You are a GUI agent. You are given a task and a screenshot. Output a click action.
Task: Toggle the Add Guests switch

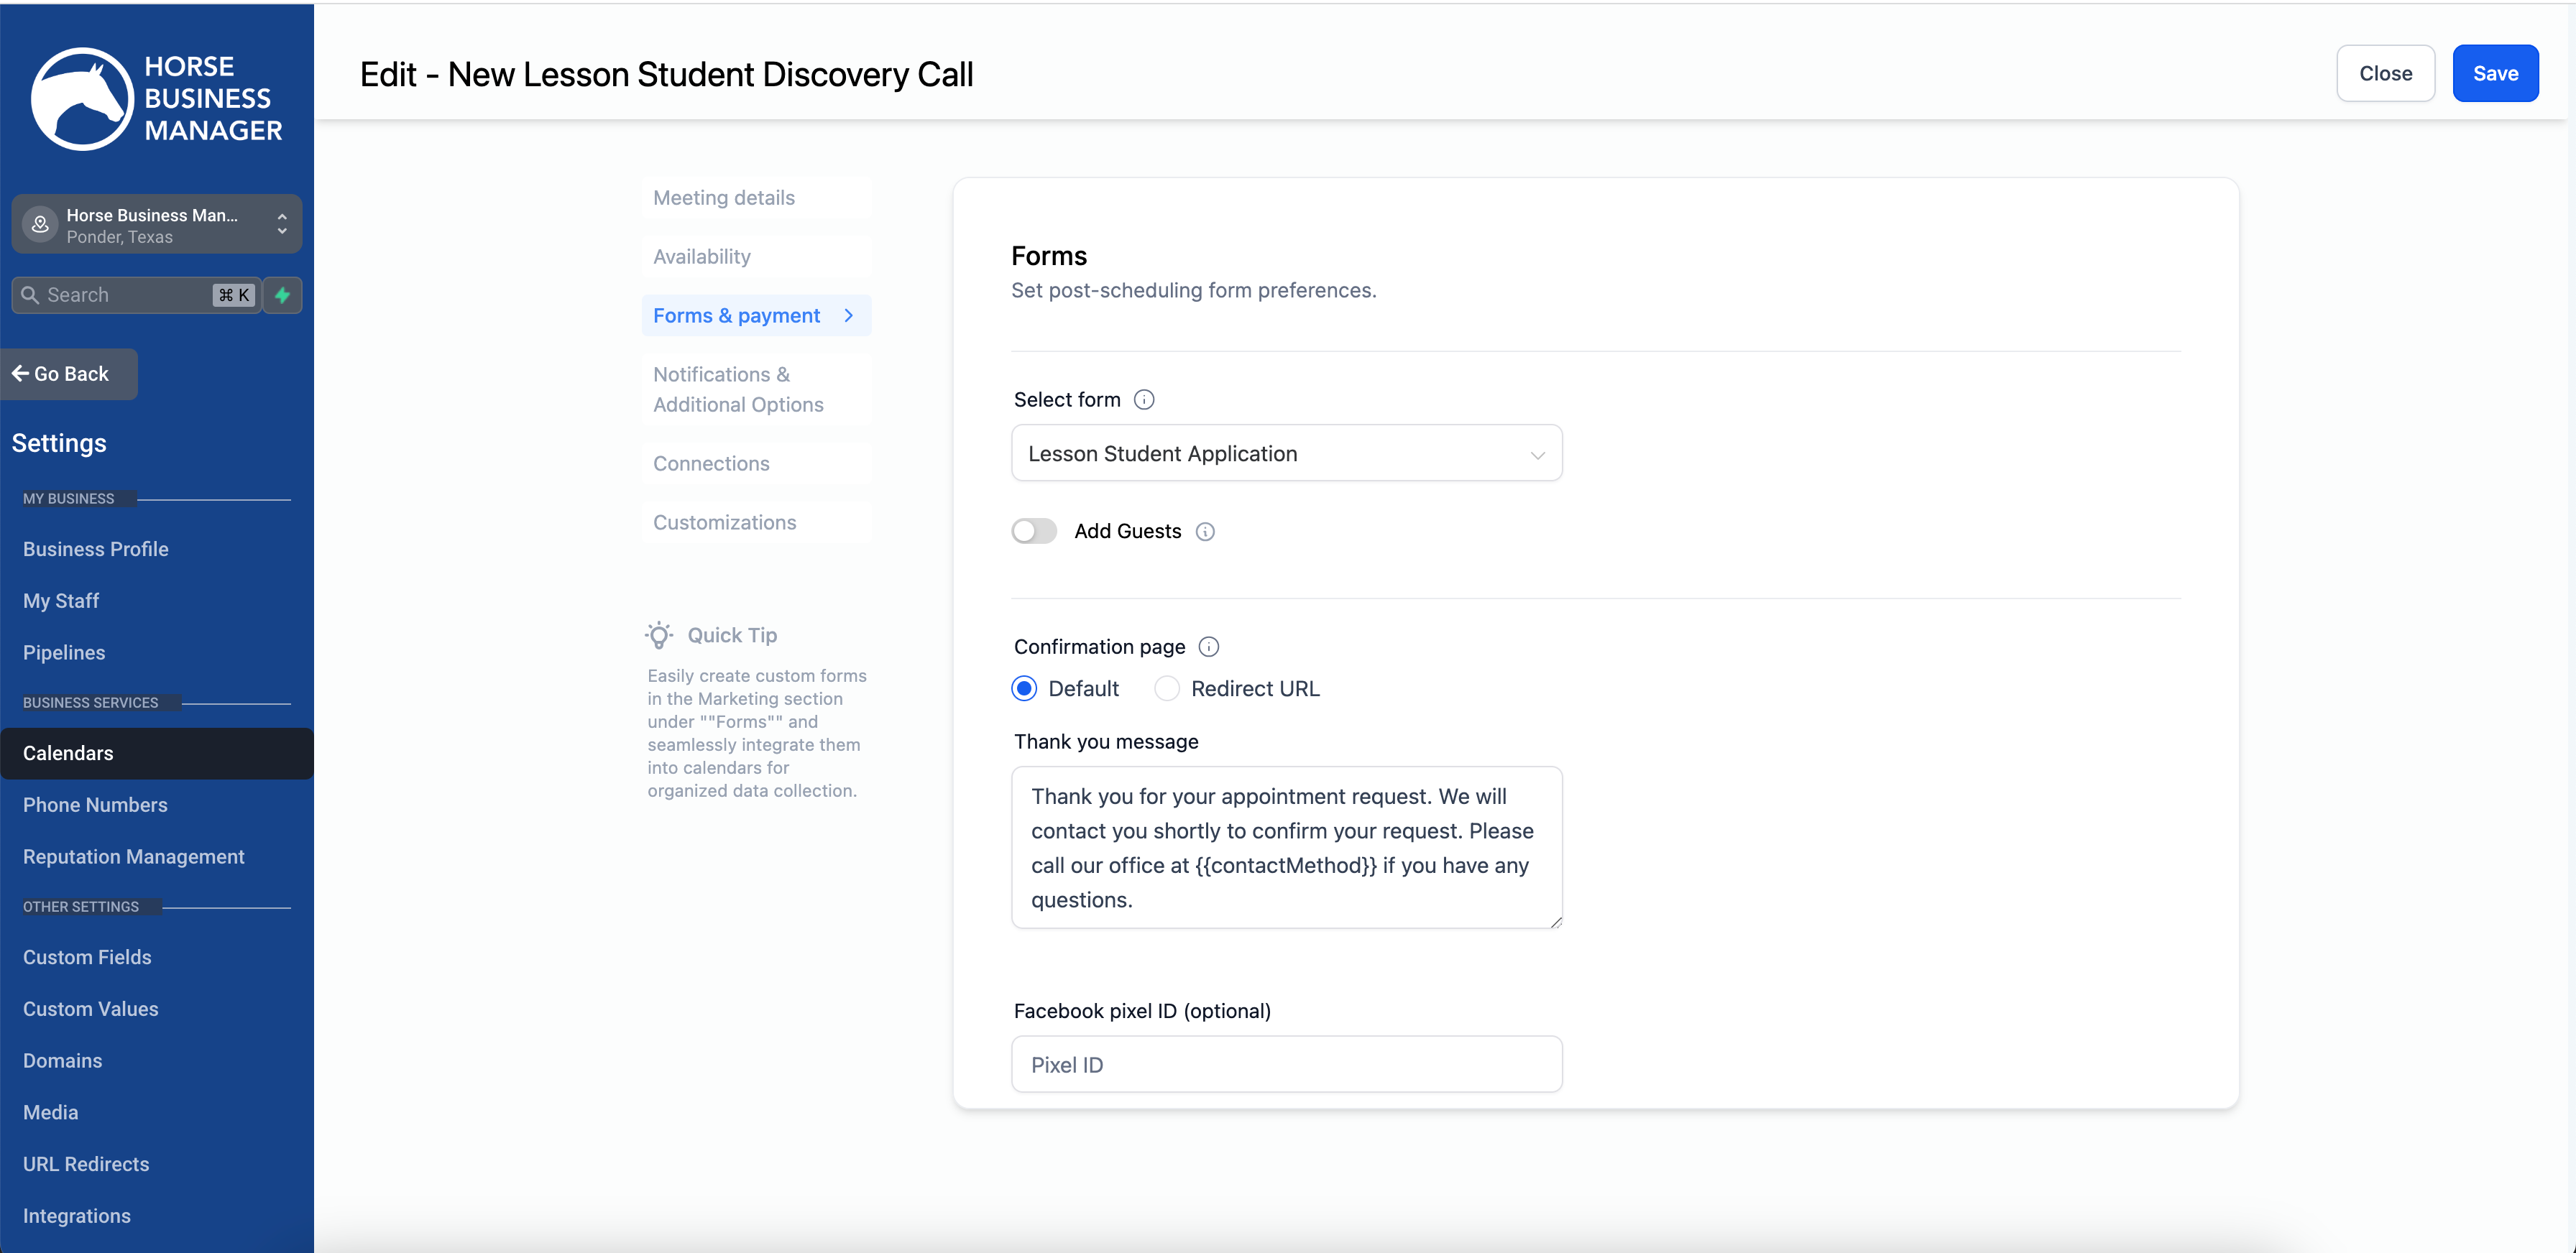[x=1034, y=532]
